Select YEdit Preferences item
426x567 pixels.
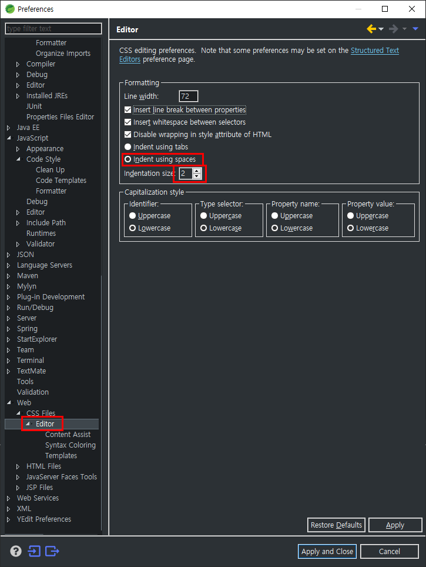[44, 519]
